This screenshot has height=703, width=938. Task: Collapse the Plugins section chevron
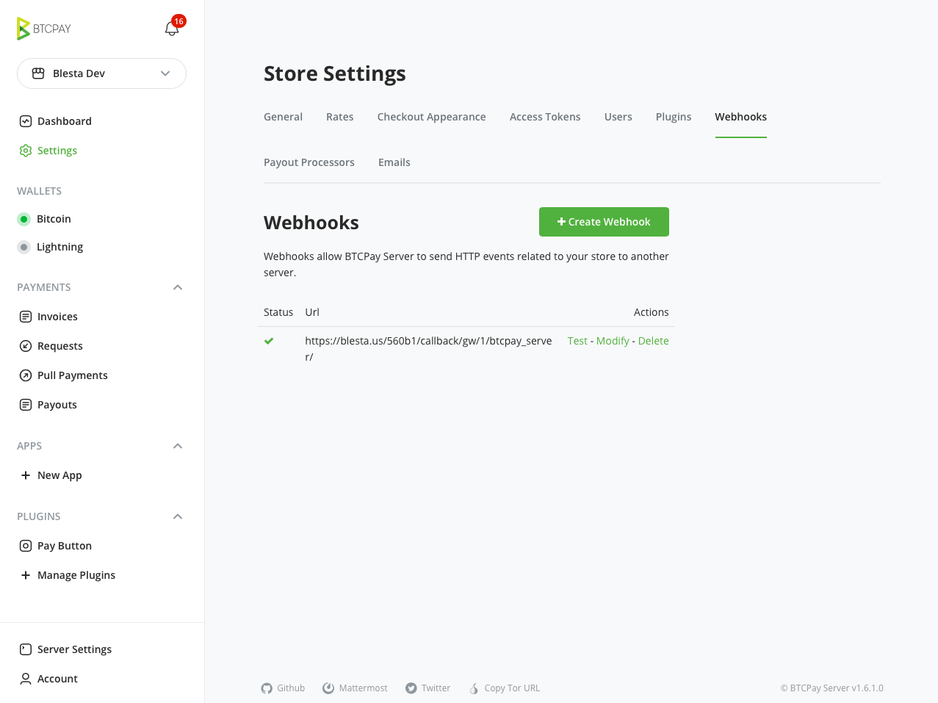click(178, 516)
